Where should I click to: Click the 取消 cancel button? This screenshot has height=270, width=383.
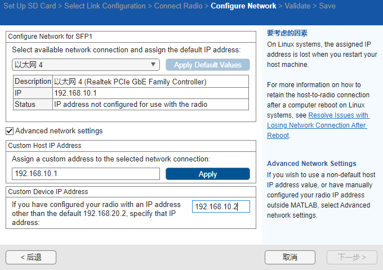point(290,257)
